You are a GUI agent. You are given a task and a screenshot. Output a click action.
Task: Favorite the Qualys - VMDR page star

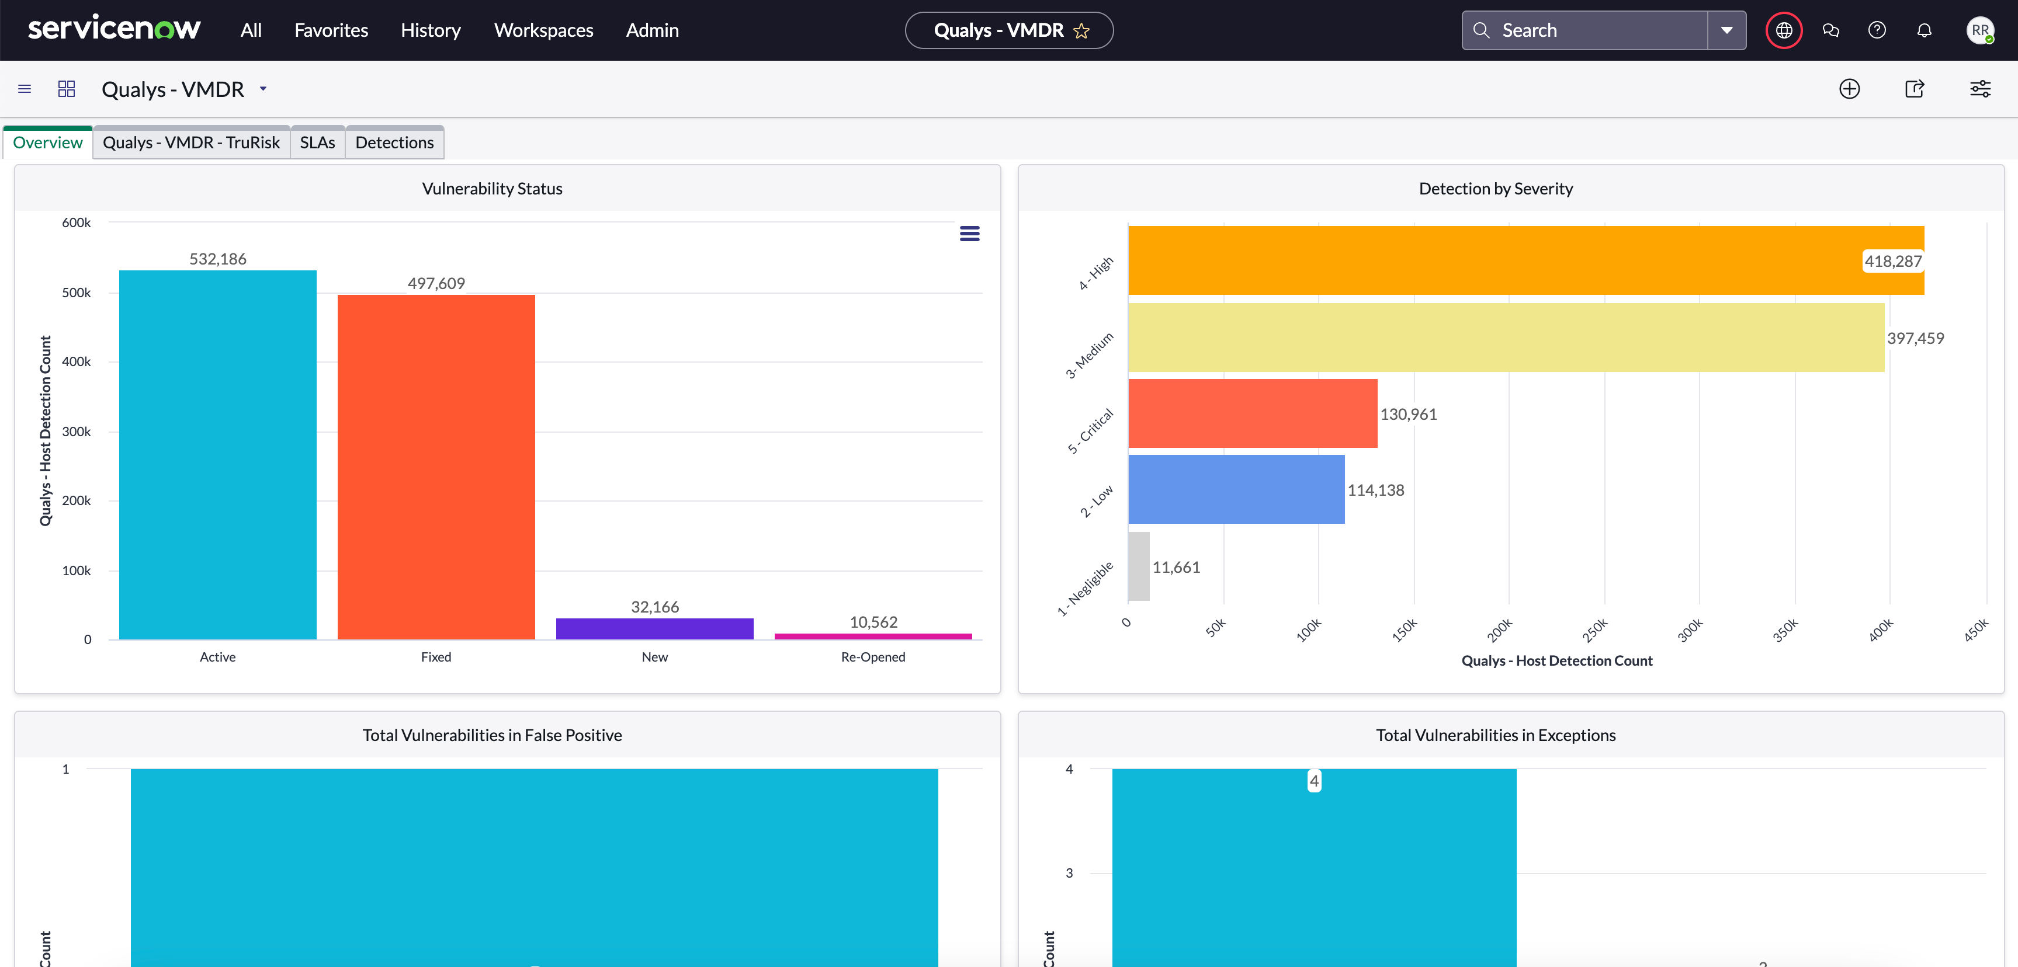click(x=1081, y=30)
